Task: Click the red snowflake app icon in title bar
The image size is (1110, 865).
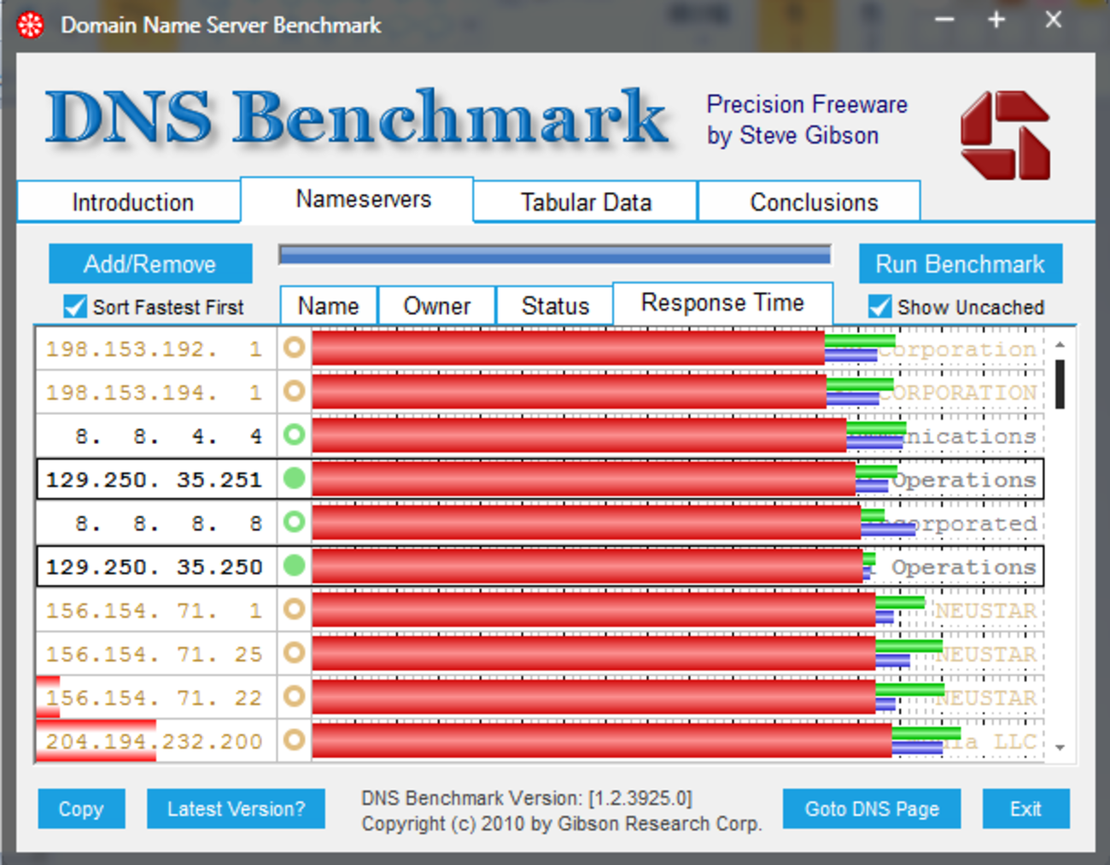Action: coord(31,25)
